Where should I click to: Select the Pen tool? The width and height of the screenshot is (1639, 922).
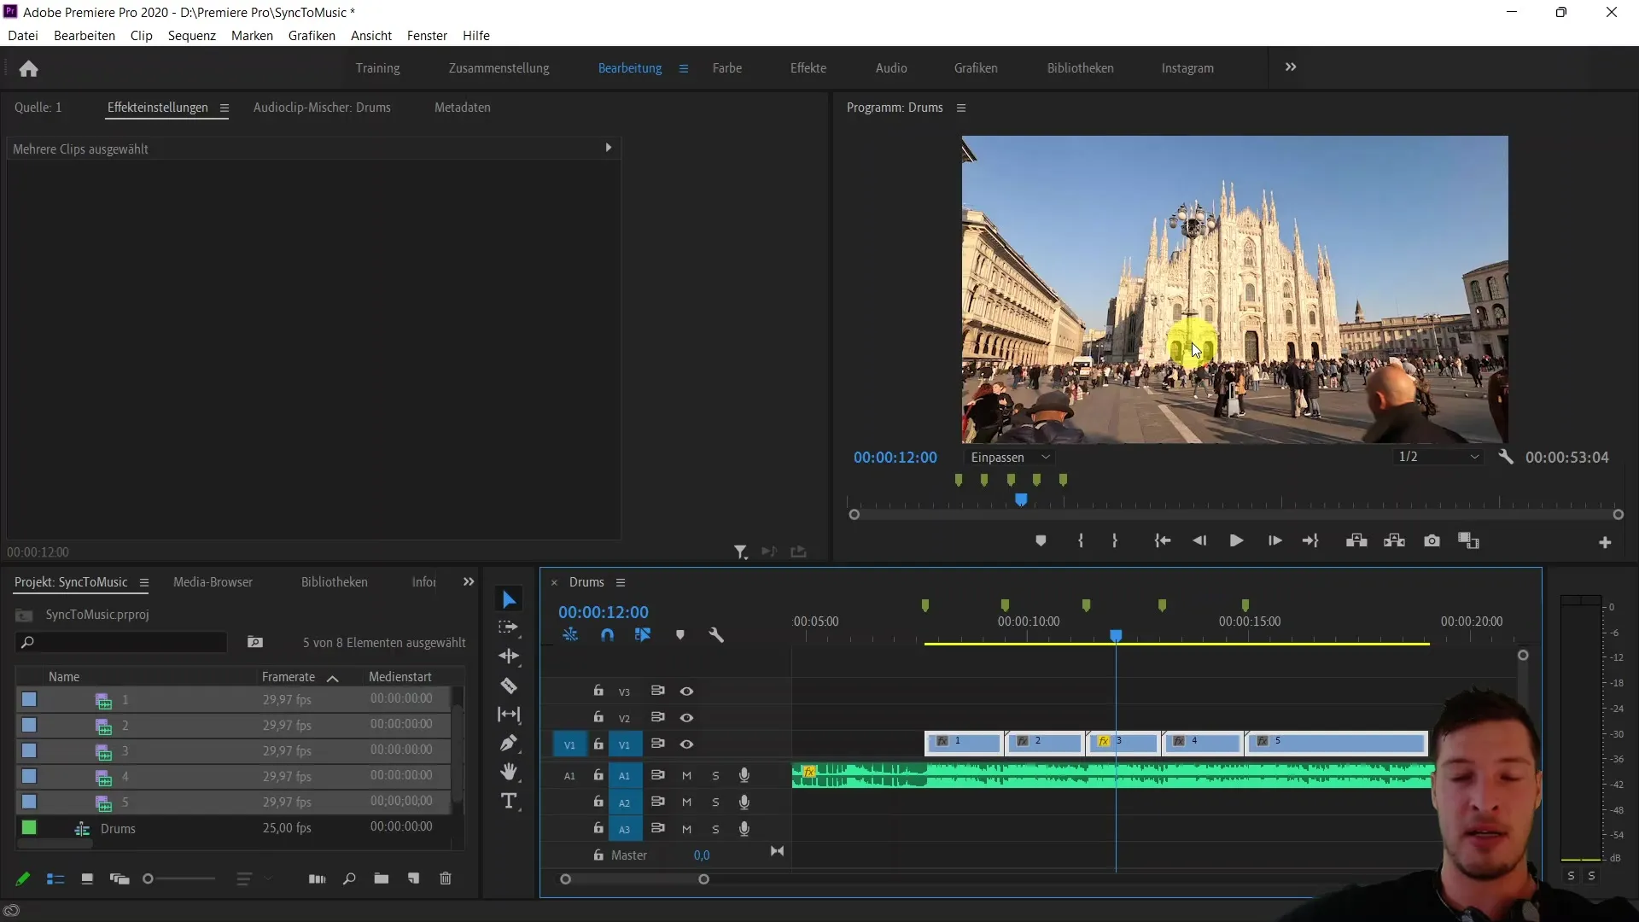509,744
